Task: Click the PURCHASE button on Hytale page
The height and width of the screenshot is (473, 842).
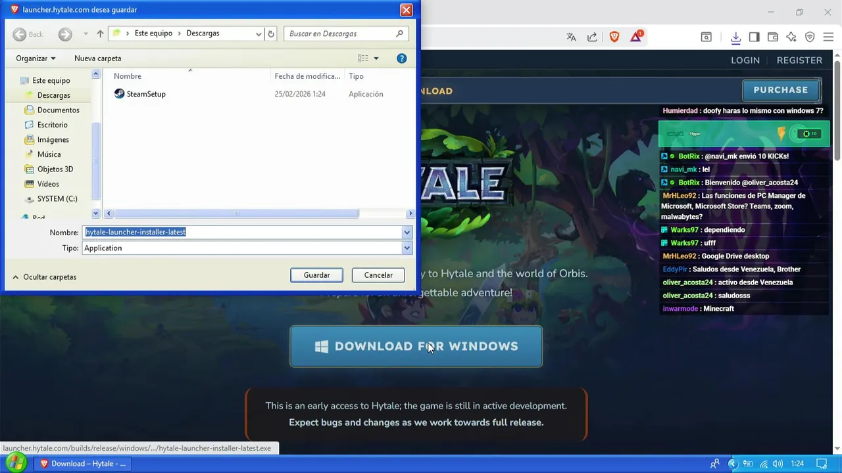Action: [x=781, y=90]
